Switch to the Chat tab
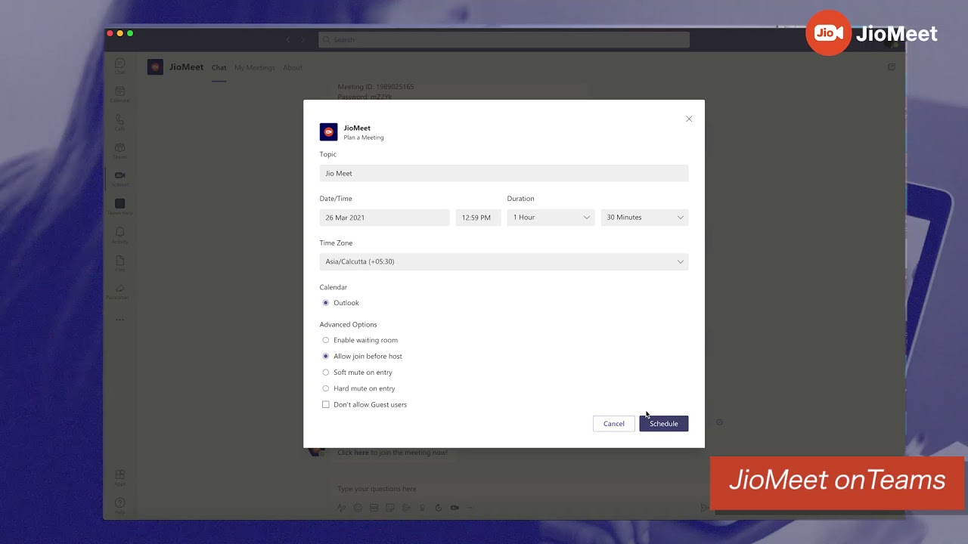Viewport: 968px width, 544px height. [x=219, y=68]
